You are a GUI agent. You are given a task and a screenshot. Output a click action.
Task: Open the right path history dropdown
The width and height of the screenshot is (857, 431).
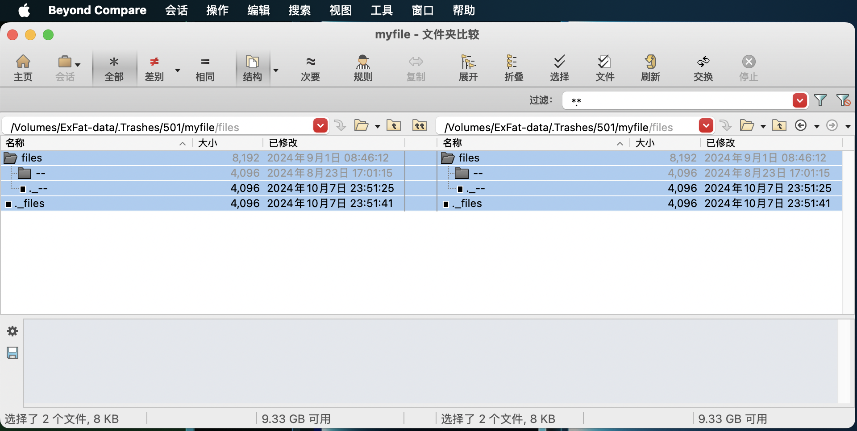click(706, 126)
